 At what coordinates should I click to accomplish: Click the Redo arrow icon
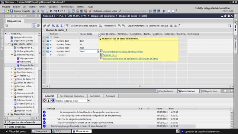[62, 11]
